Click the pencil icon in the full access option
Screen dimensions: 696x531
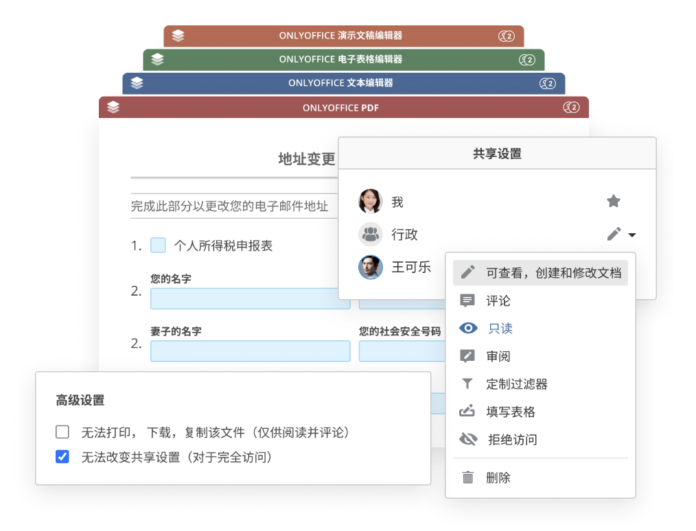pos(468,272)
